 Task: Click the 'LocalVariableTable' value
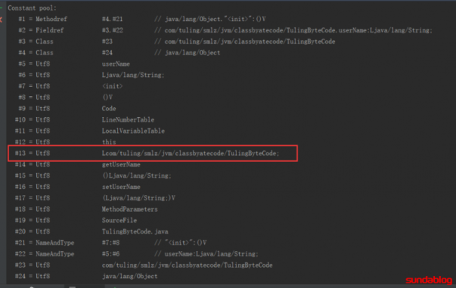coord(133,131)
